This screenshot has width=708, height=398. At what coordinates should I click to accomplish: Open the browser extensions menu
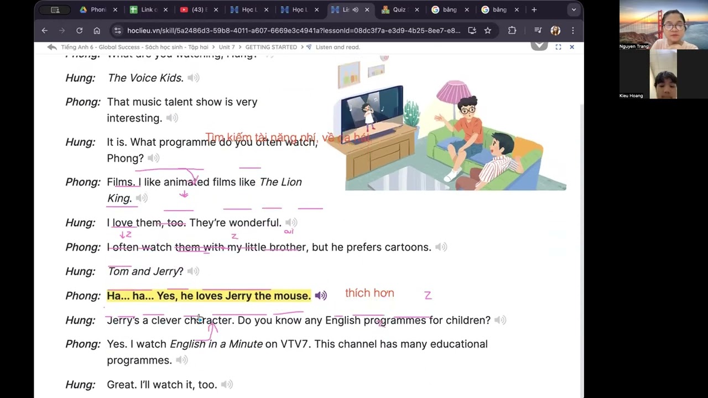512,30
